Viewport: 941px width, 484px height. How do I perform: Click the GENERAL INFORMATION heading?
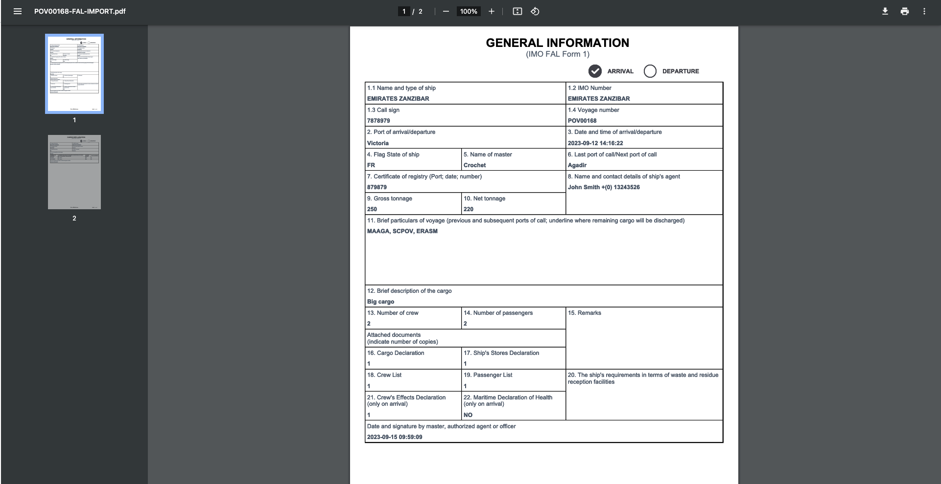557,43
